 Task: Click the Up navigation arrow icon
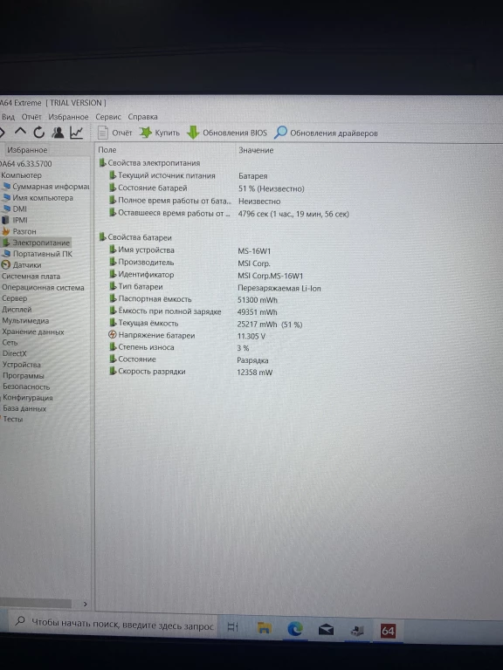20,132
